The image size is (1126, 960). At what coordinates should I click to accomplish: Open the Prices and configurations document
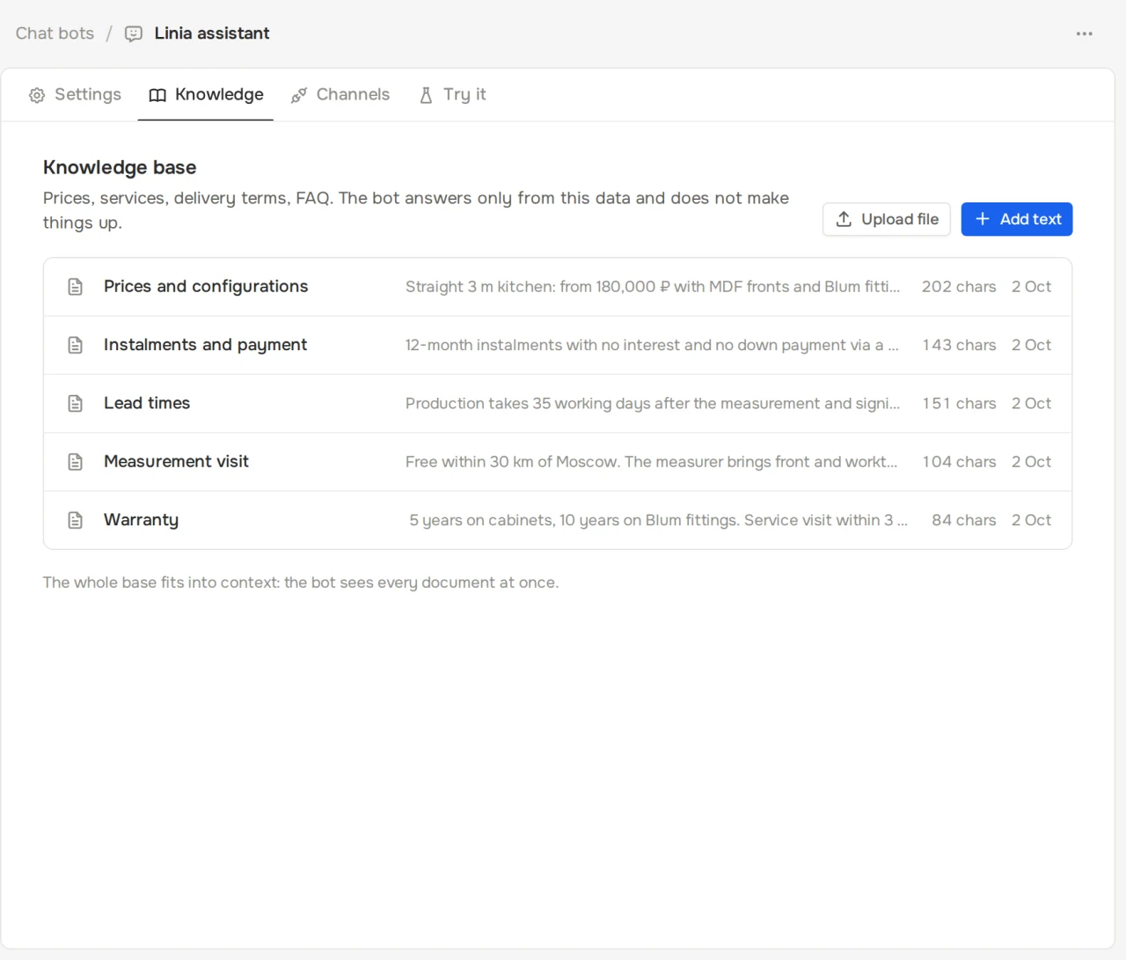[x=558, y=287]
